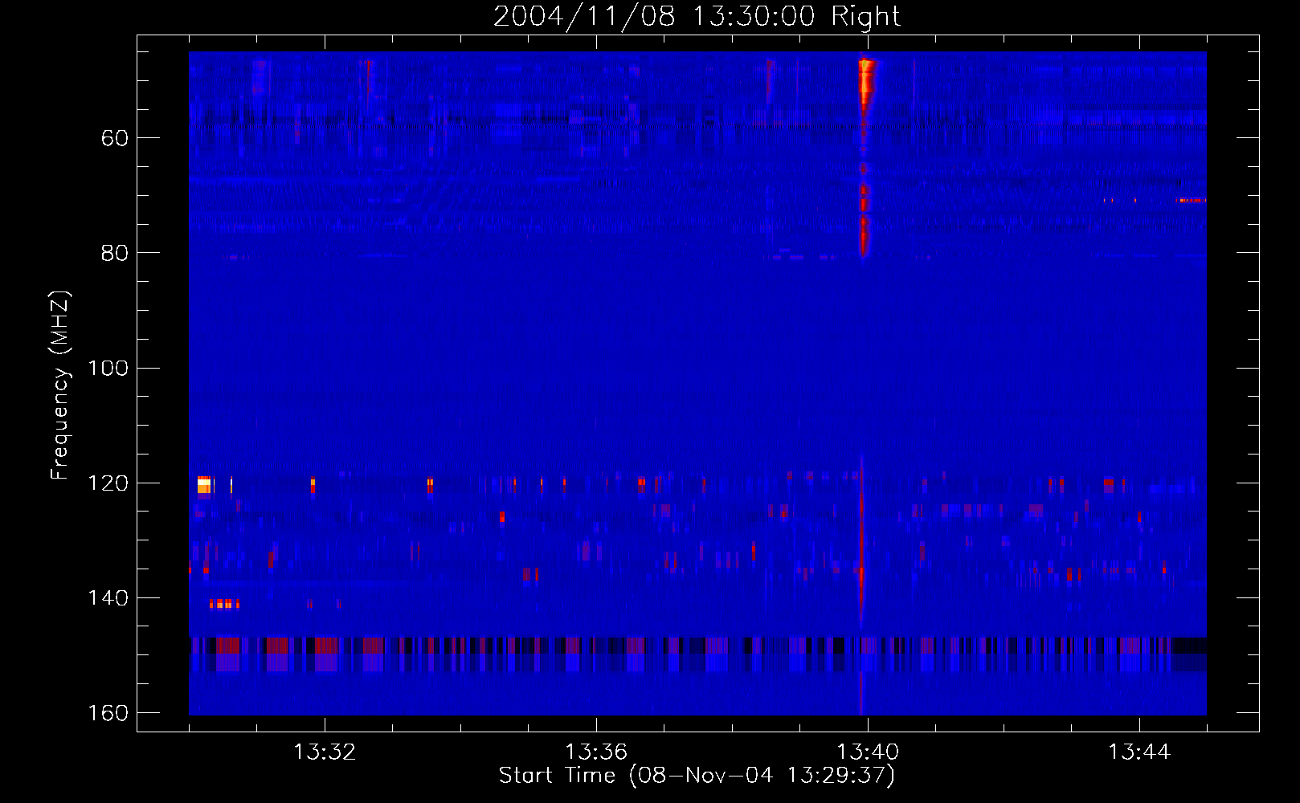Image resolution: width=1300 pixels, height=803 pixels.
Task: Click the red dashed signal near 140 MHz
Action: click(224, 603)
